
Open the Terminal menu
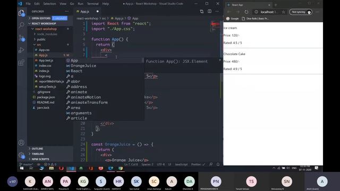(x=92, y=4)
